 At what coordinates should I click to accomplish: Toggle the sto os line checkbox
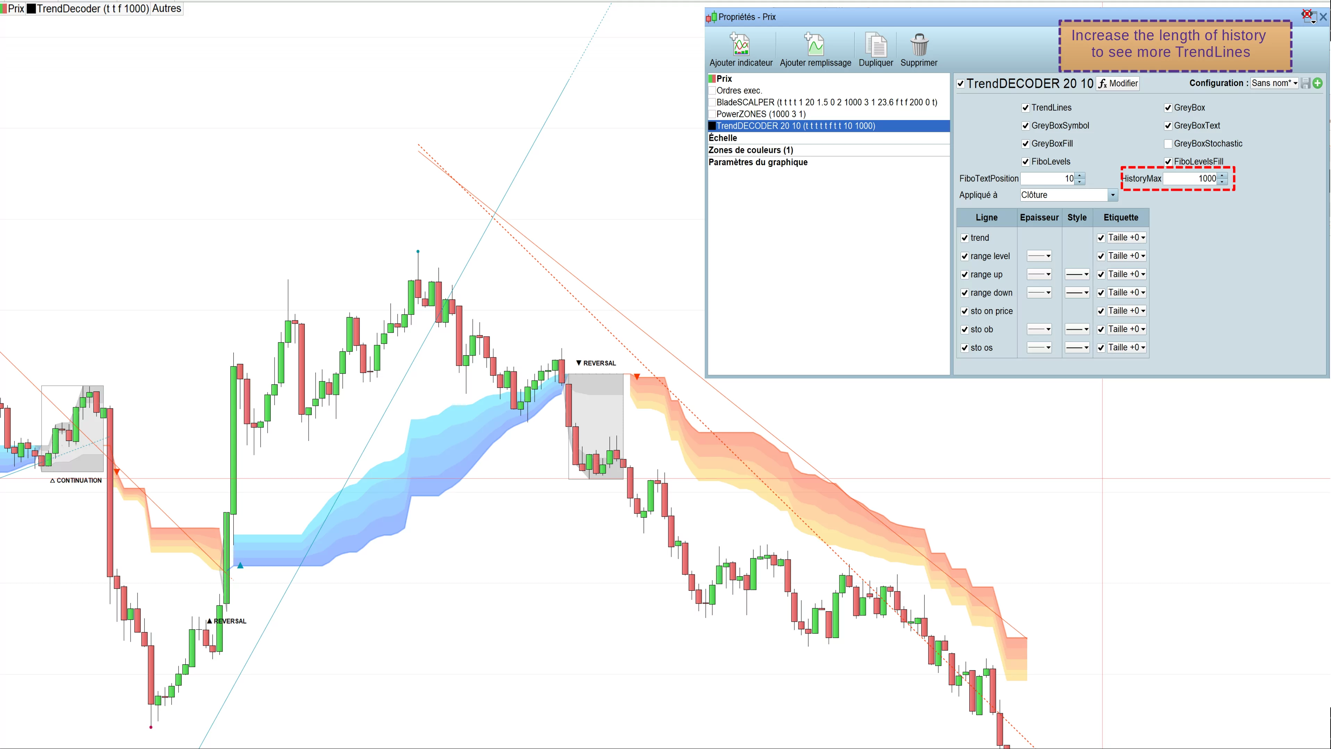(x=965, y=348)
